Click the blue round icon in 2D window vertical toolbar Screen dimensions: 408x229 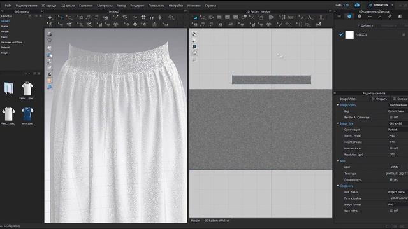194,46
